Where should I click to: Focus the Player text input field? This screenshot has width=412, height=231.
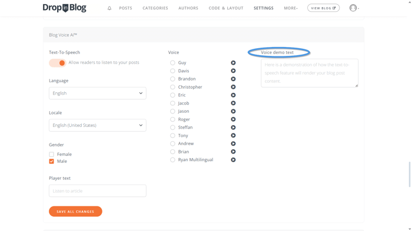[x=98, y=191]
